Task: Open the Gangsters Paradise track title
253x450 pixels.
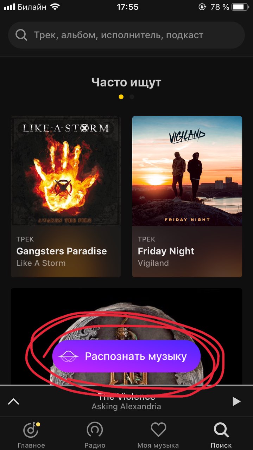Action: [x=62, y=251]
